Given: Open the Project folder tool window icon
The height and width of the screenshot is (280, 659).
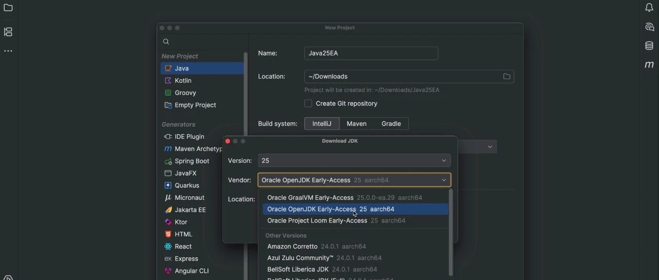Looking at the screenshot, I should [8, 8].
